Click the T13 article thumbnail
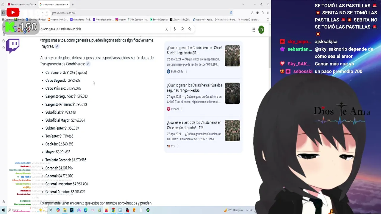This screenshot has width=381, height=214. (232, 130)
